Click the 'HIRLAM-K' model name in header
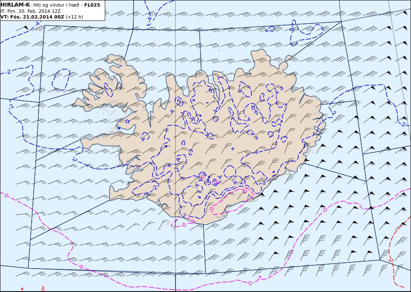 (15, 5)
